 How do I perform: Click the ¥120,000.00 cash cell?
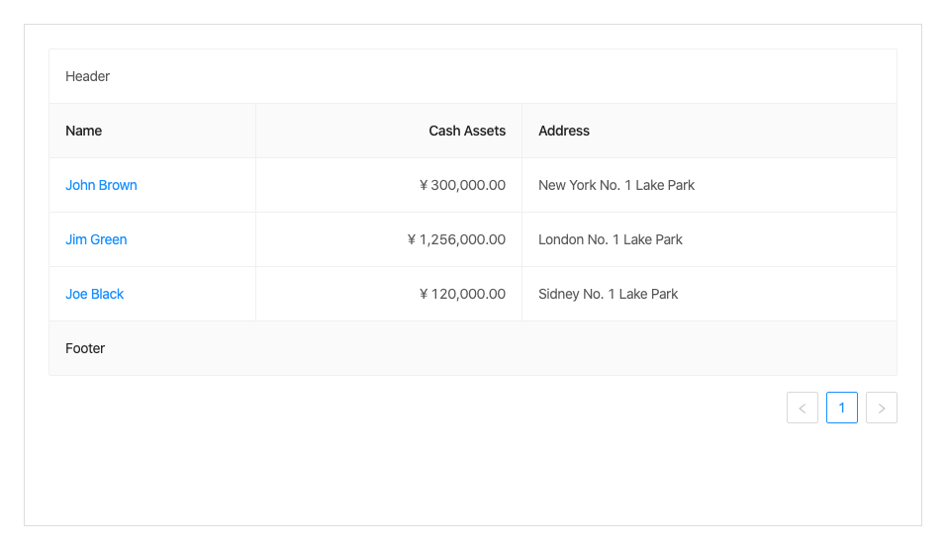[x=462, y=294]
